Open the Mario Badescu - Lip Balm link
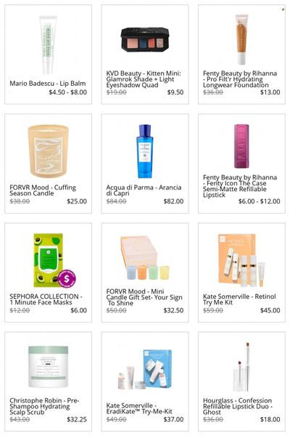The image size is (290, 436). click(48, 83)
